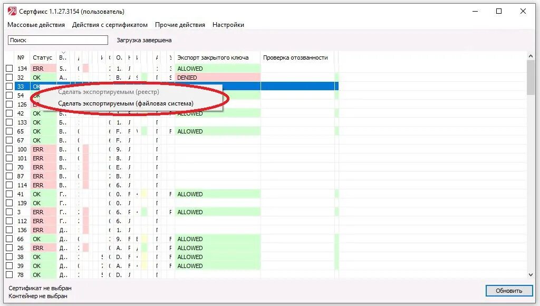Select row number 54
Image resolution: width=540 pixels, height=306 pixels.
pos(21,95)
